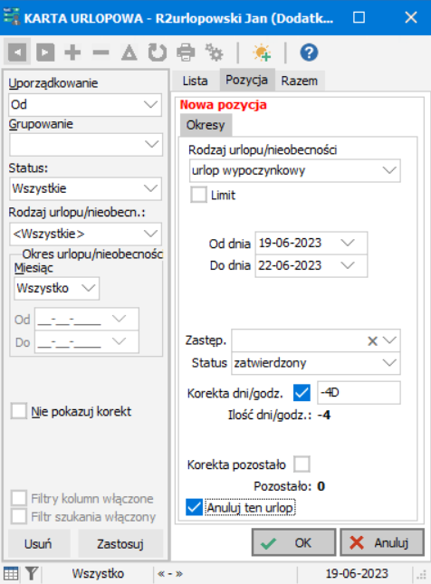Image resolution: width=431 pixels, height=584 pixels.
Task: Enable Nie pokazuj korekt checkbox
Action: (19, 411)
